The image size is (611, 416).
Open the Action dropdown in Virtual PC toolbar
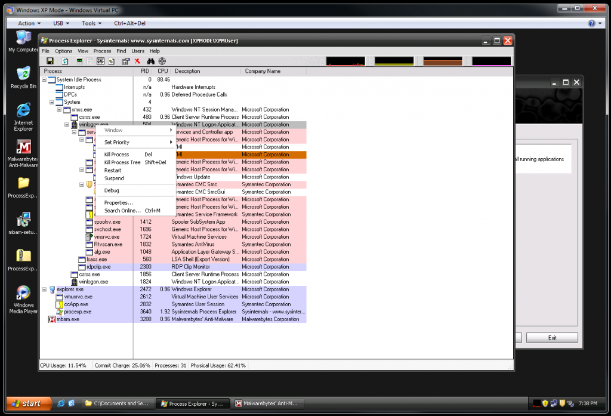(29, 23)
